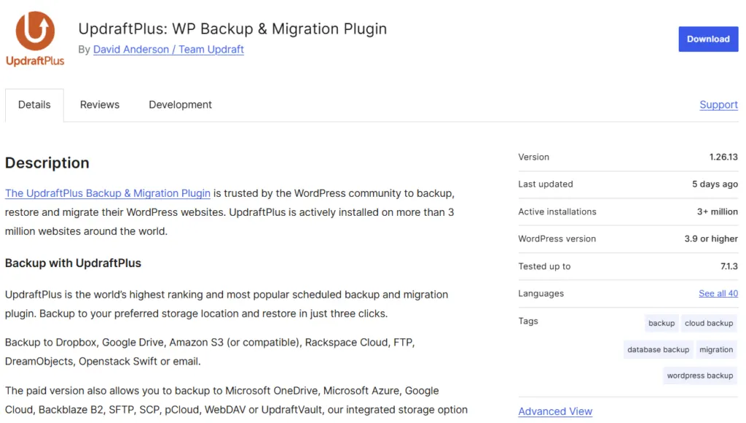
Task: Click the 'Version' label in sidebar
Action: click(x=533, y=158)
